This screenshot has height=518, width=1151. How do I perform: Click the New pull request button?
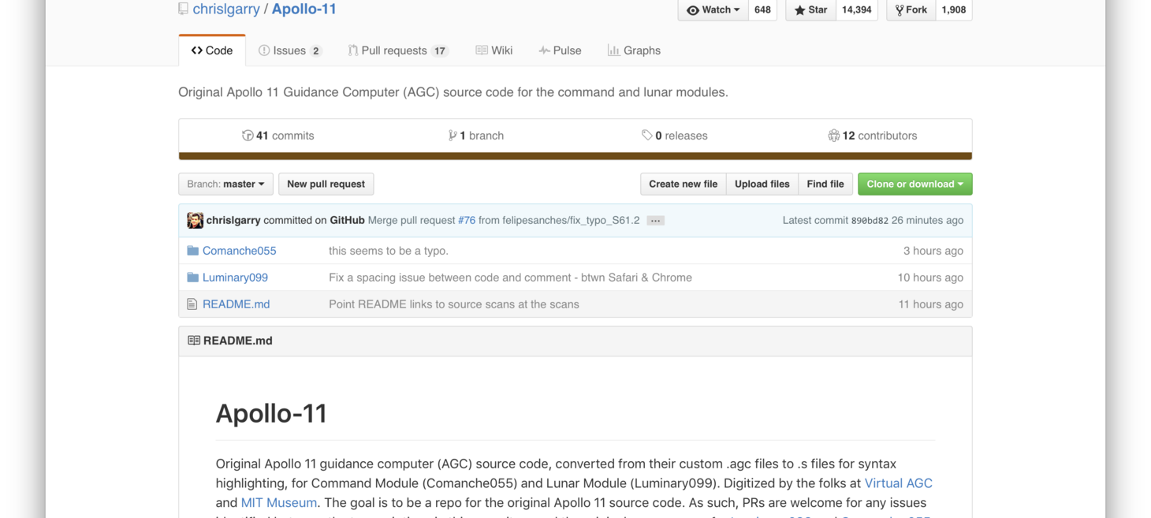point(326,184)
